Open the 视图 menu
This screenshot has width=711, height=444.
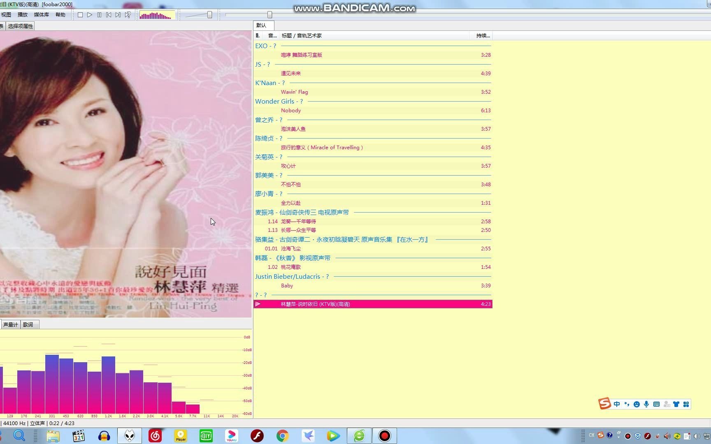pyautogui.click(x=6, y=15)
